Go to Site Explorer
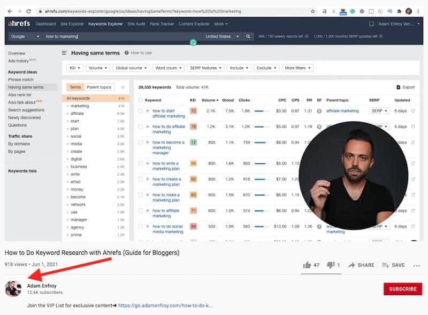 72,24
